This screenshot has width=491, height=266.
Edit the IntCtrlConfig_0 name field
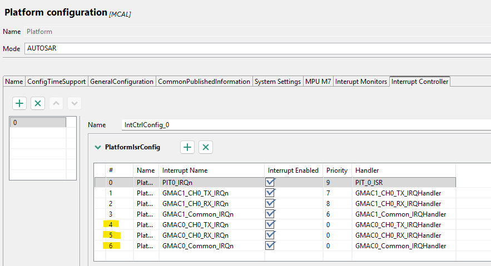(x=306, y=125)
